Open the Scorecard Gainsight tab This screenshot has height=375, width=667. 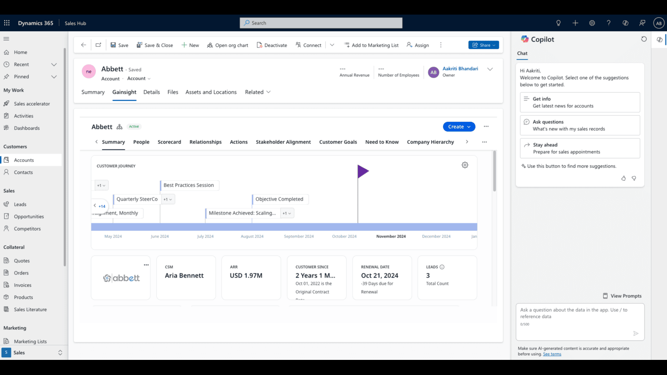(169, 142)
